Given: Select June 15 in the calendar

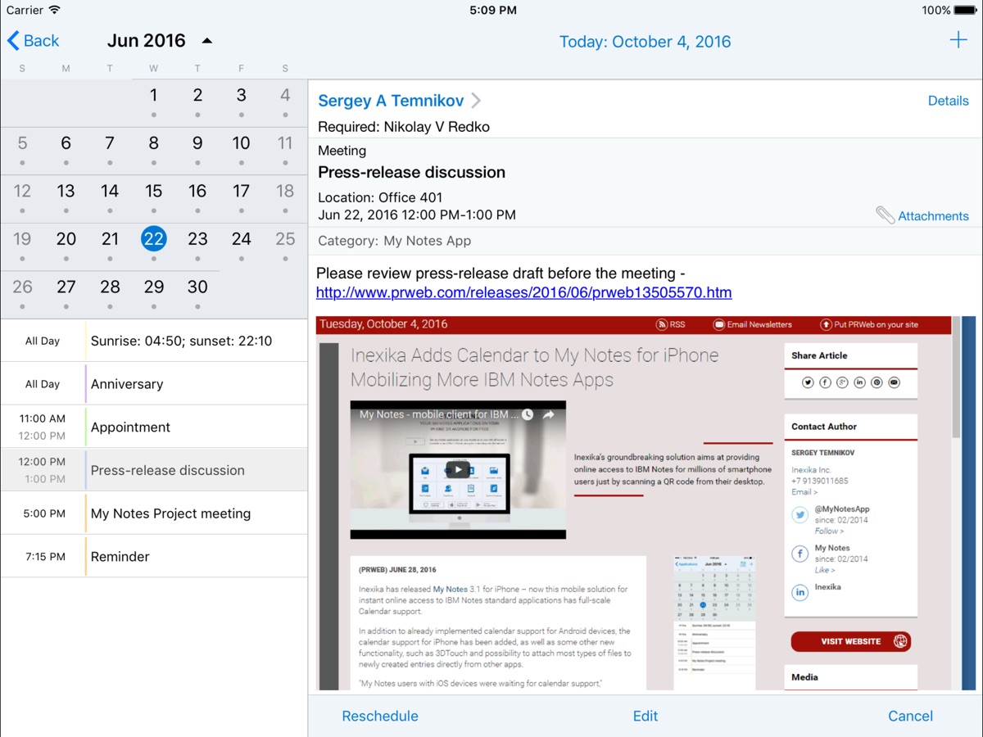Looking at the screenshot, I should pos(153,191).
